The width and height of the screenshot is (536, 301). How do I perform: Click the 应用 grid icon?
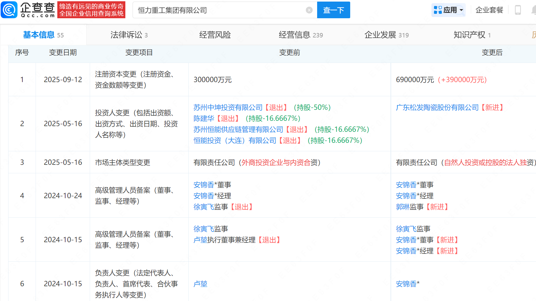click(x=438, y=10)
